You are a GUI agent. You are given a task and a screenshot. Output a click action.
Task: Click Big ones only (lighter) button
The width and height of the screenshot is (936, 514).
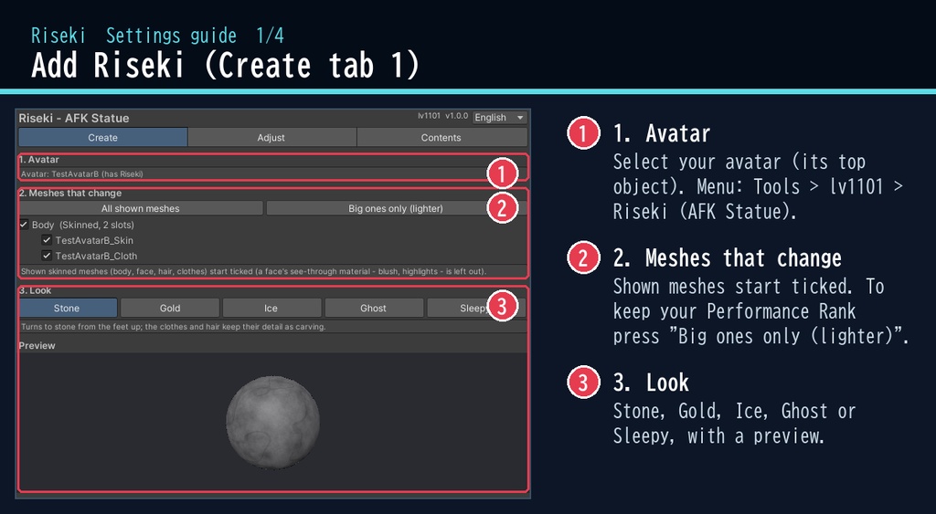click(x=396, y=208)
